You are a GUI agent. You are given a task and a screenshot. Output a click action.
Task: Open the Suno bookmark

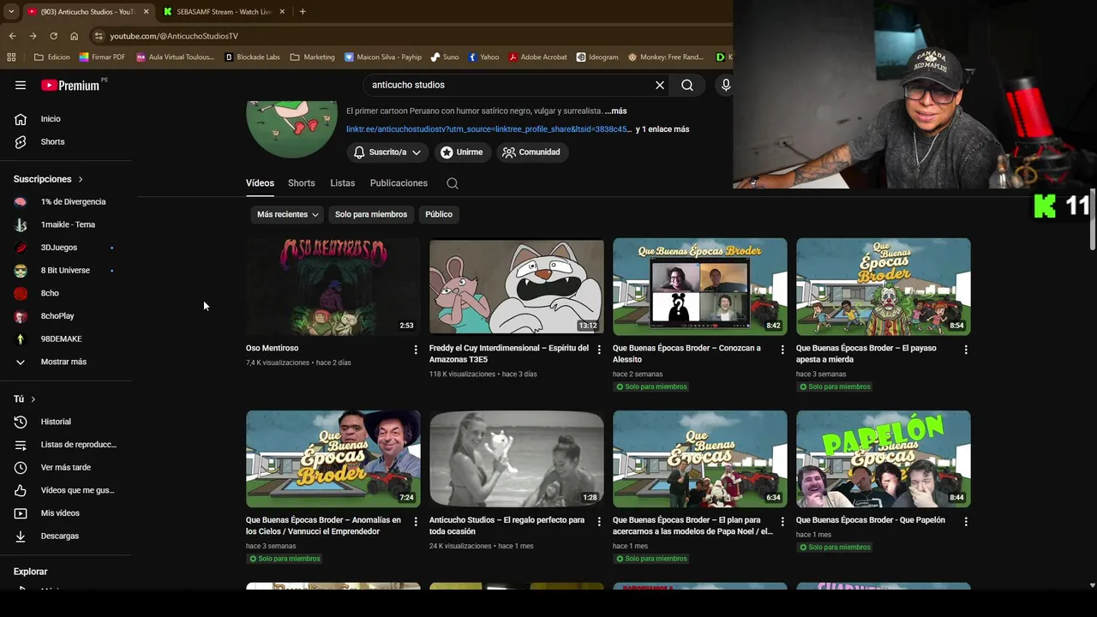point(445,57)
